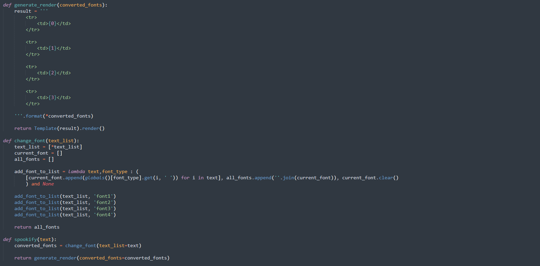
Task: Click the <td>{0}</td> line
Action: click(x=54, y=23)
